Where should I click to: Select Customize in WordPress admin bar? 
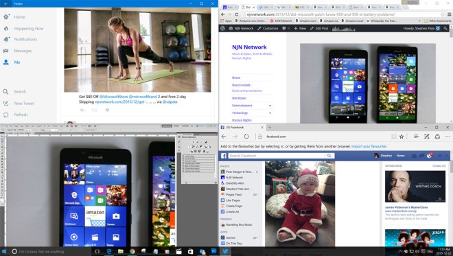tap(268, 28)
